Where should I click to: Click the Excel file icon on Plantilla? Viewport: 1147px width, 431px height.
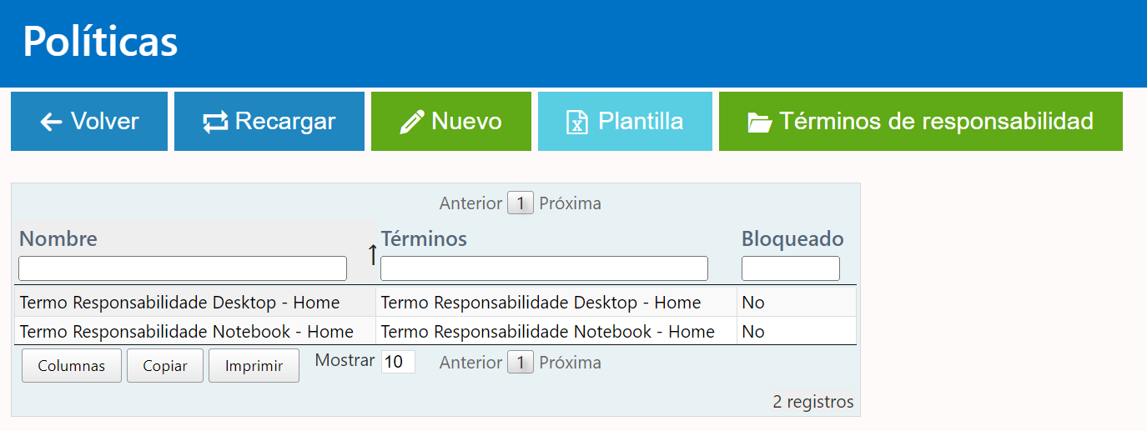coord(577,123)
